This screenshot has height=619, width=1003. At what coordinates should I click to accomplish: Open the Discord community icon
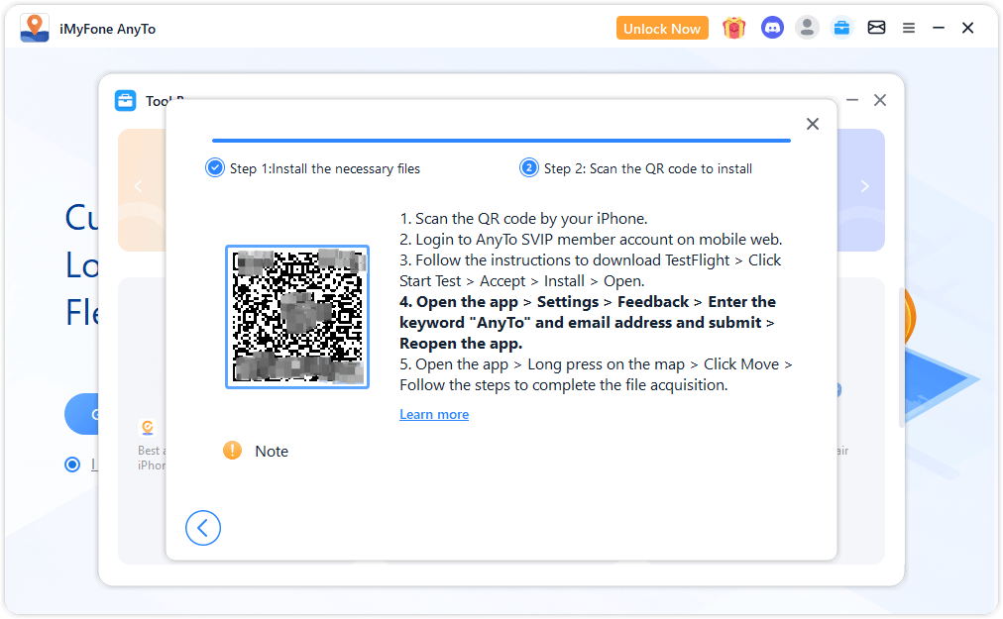coord(772,28)
